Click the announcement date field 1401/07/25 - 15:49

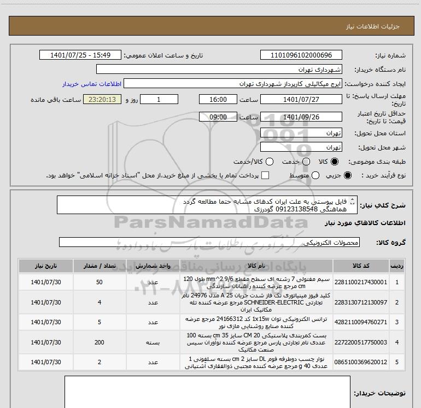click(x=80, y=55)
